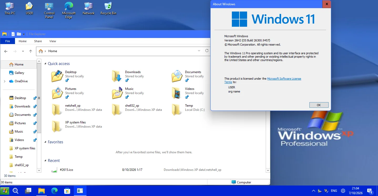Open Microsoft Software License Terms link
378x196 pixels.
(284, 79)
